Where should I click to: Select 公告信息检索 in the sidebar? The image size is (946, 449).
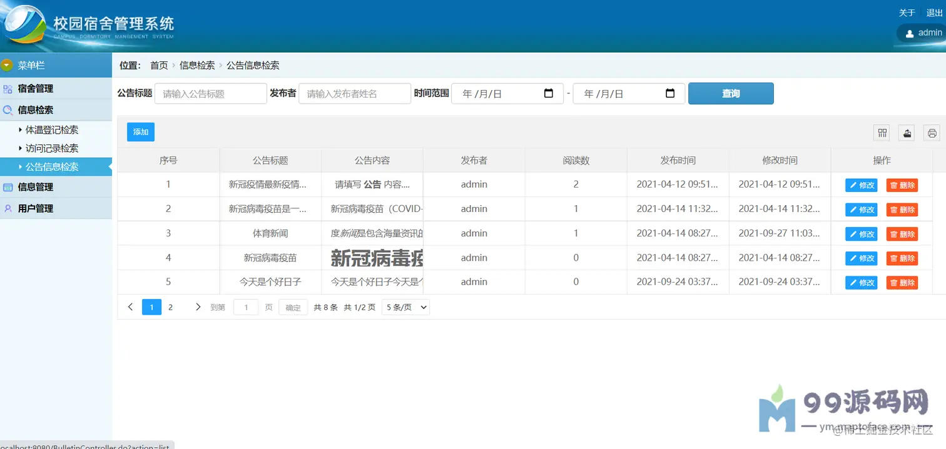point(56,167)
